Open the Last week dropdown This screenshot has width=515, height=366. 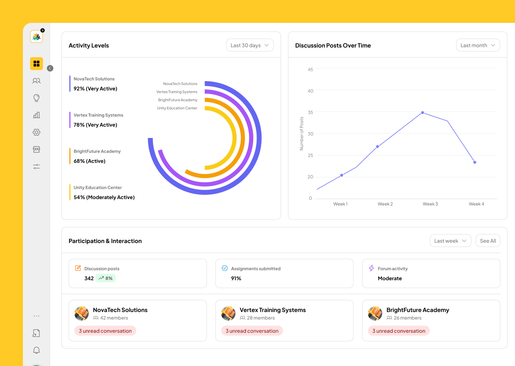[x=451, y=241]
